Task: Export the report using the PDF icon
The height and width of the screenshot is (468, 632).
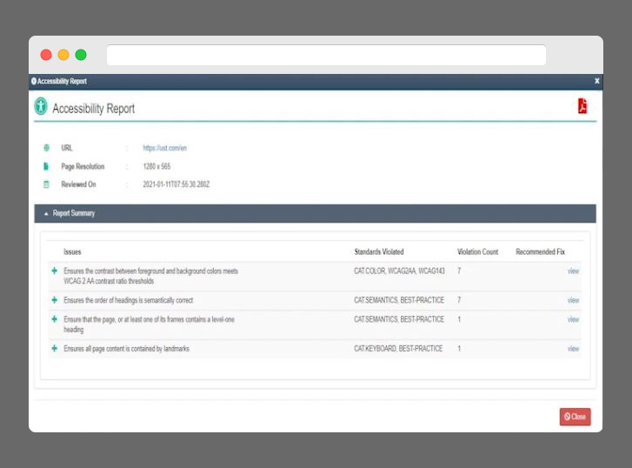Action: 582,106
